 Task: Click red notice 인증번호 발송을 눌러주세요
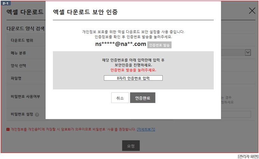click(x=133, y=70)
